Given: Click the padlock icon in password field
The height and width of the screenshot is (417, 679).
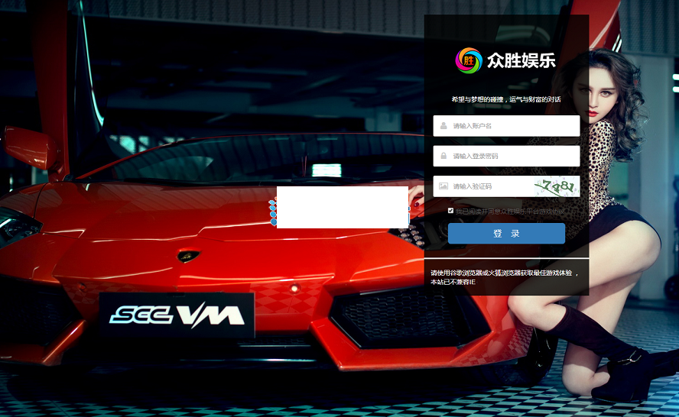Looking at the screenshot, I should point(443,156).
